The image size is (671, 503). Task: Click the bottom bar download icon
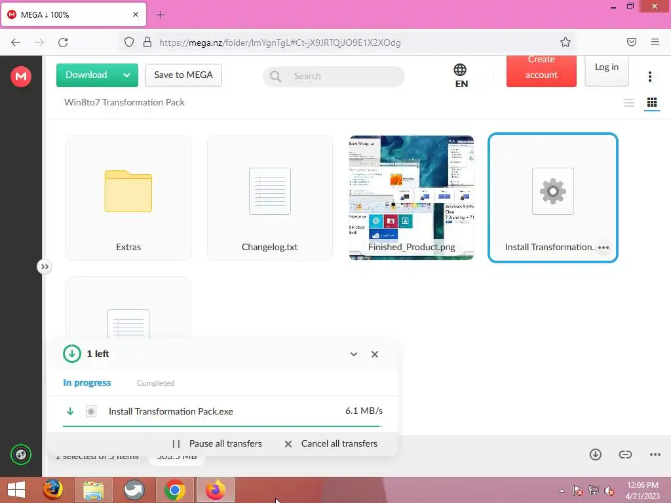(595, 455)
